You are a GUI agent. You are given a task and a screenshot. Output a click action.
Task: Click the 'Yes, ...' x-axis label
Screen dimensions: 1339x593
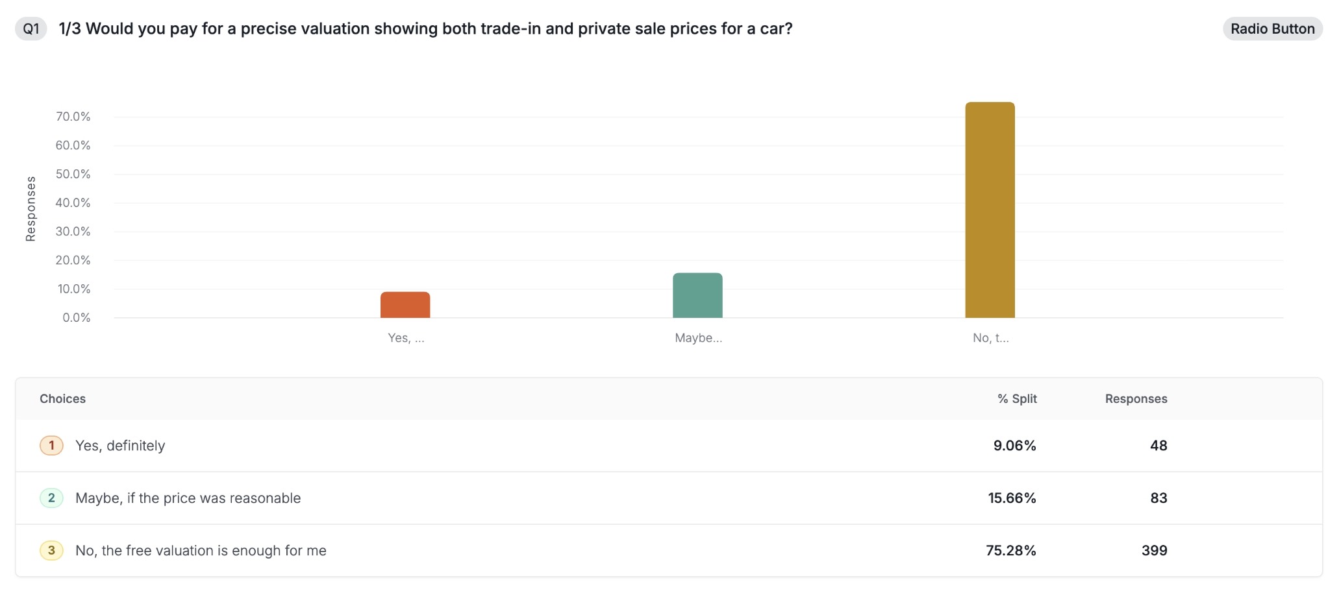406,338
